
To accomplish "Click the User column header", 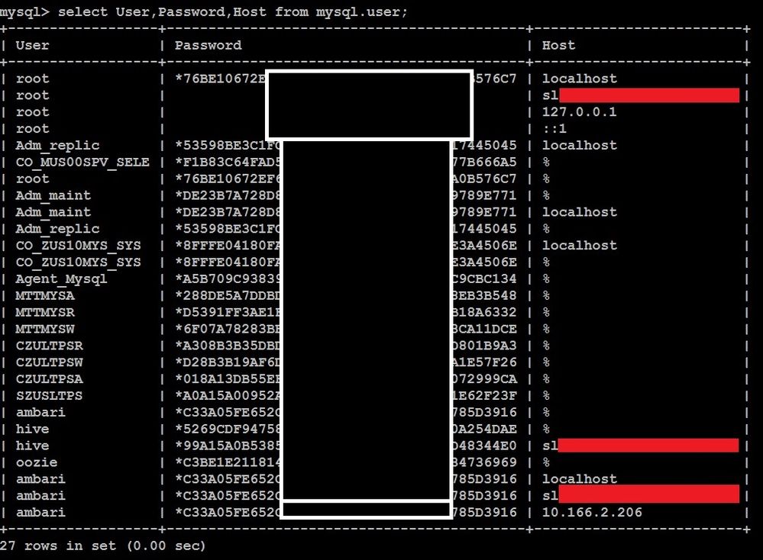I will [32, 45].
